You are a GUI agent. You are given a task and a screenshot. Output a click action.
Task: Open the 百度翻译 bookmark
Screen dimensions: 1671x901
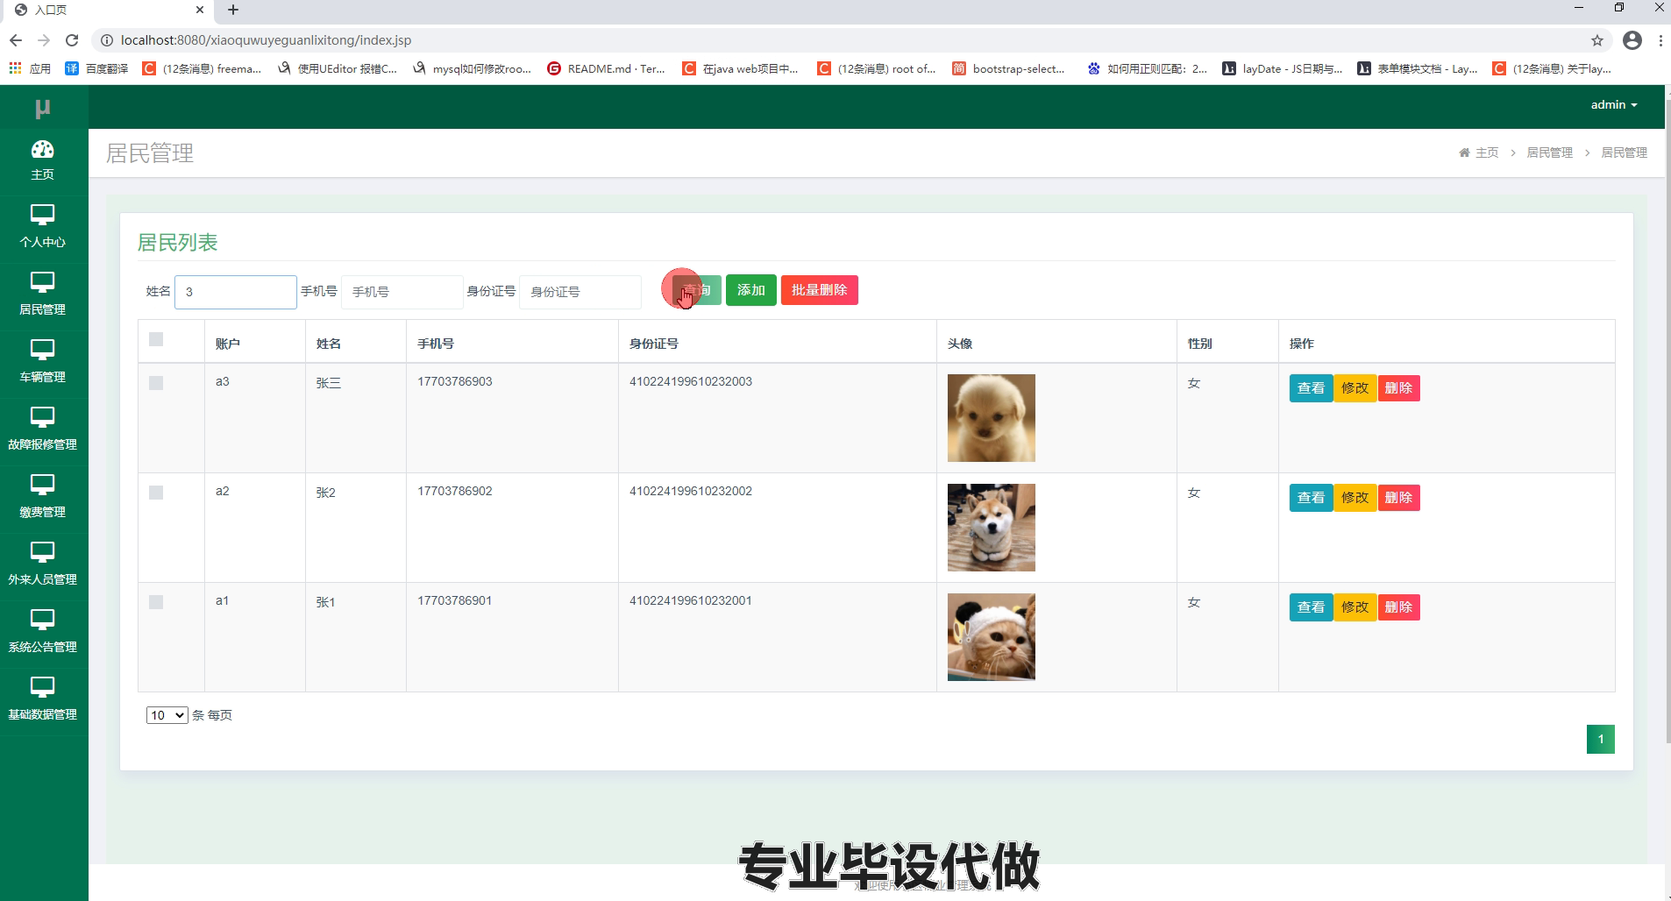coord(96,68)
